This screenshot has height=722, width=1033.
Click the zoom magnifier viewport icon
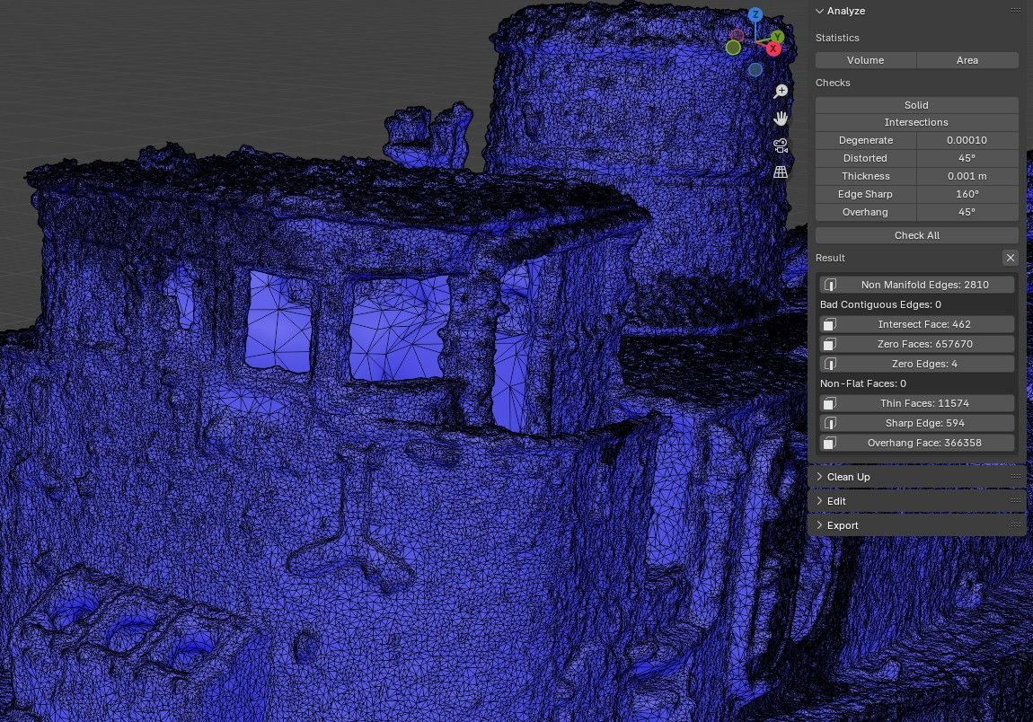point(781,91)
